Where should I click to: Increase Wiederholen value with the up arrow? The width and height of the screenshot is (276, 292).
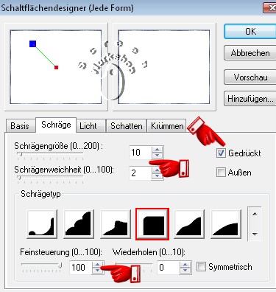(185, 265)
